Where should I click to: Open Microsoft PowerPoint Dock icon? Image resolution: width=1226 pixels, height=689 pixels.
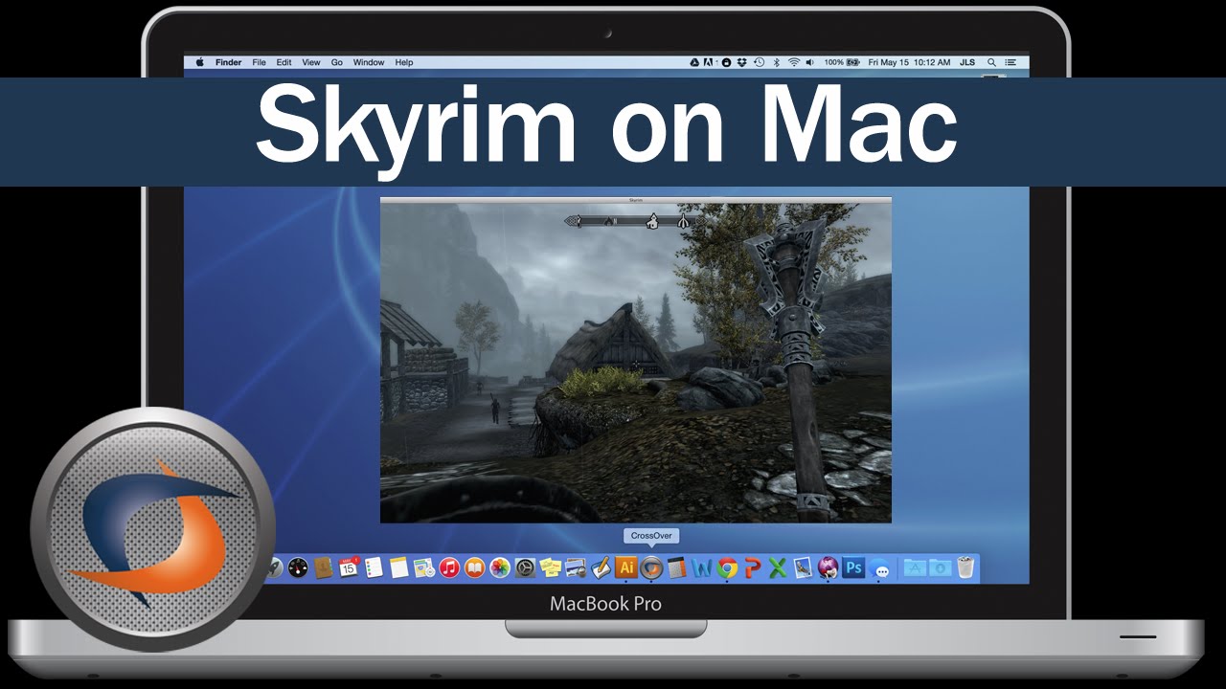tap(753, 568)
